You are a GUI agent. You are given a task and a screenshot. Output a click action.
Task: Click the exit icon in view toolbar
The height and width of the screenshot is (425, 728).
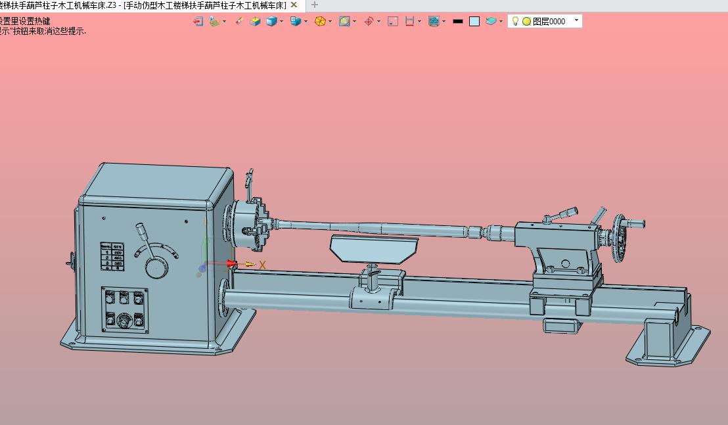[198, 21]
